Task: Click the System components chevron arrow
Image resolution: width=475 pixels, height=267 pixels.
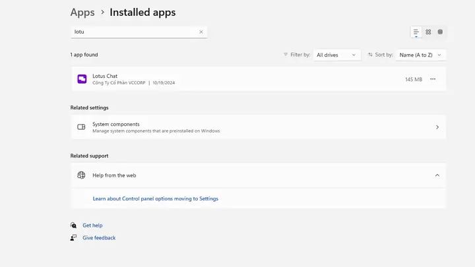Action: (437, 127)
